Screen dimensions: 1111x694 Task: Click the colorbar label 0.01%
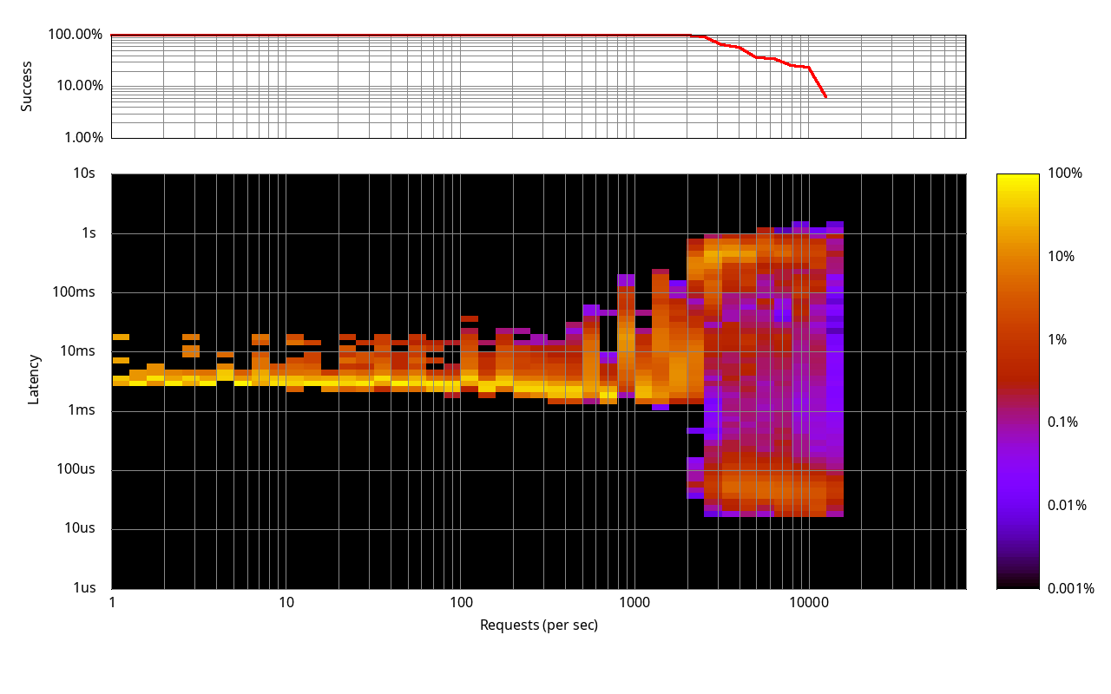point(1067,505)
